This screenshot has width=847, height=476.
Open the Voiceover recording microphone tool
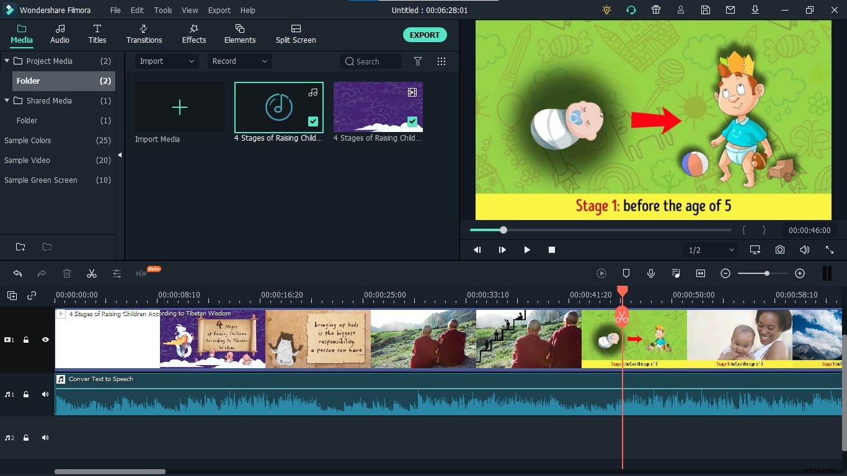tap(651, 273)
